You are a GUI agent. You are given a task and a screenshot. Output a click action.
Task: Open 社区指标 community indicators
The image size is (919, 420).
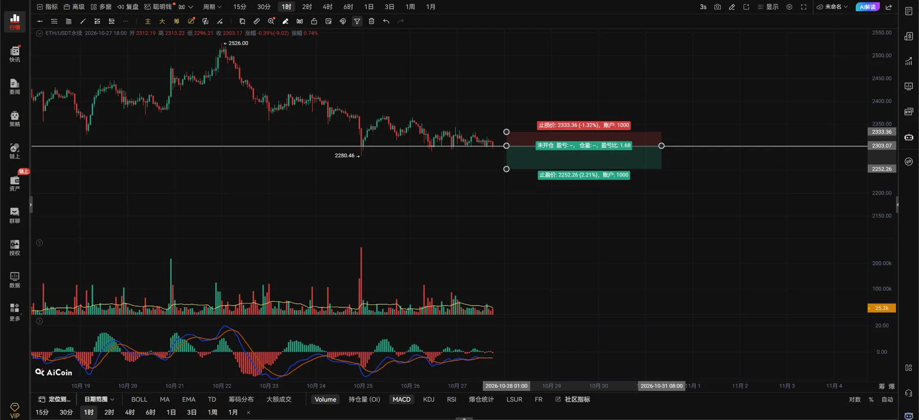click(573, 400)
